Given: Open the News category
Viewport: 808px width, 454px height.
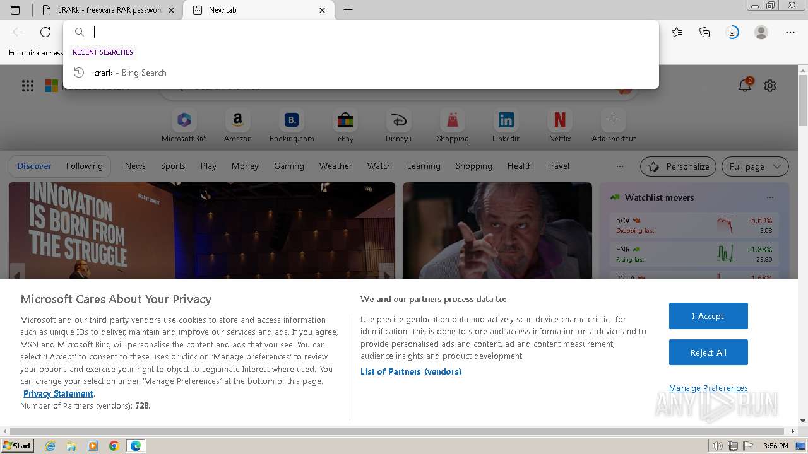Looking at the screenshot, I should (x=135, y=166).
